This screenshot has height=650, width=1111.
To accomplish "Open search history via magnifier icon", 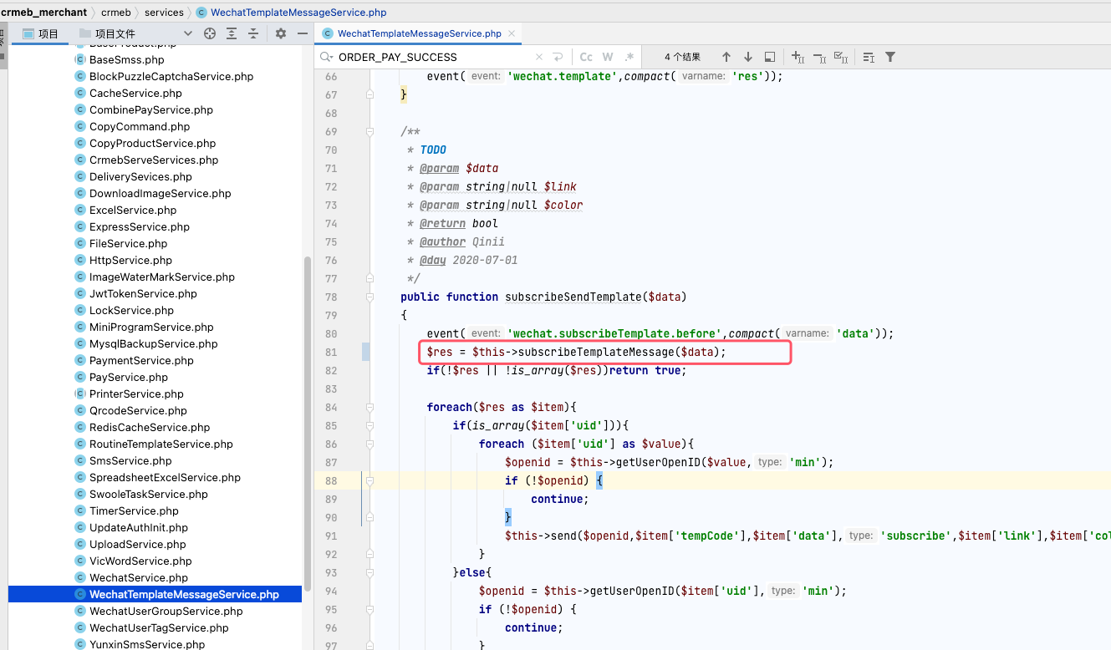I will [x=326, y=57].
